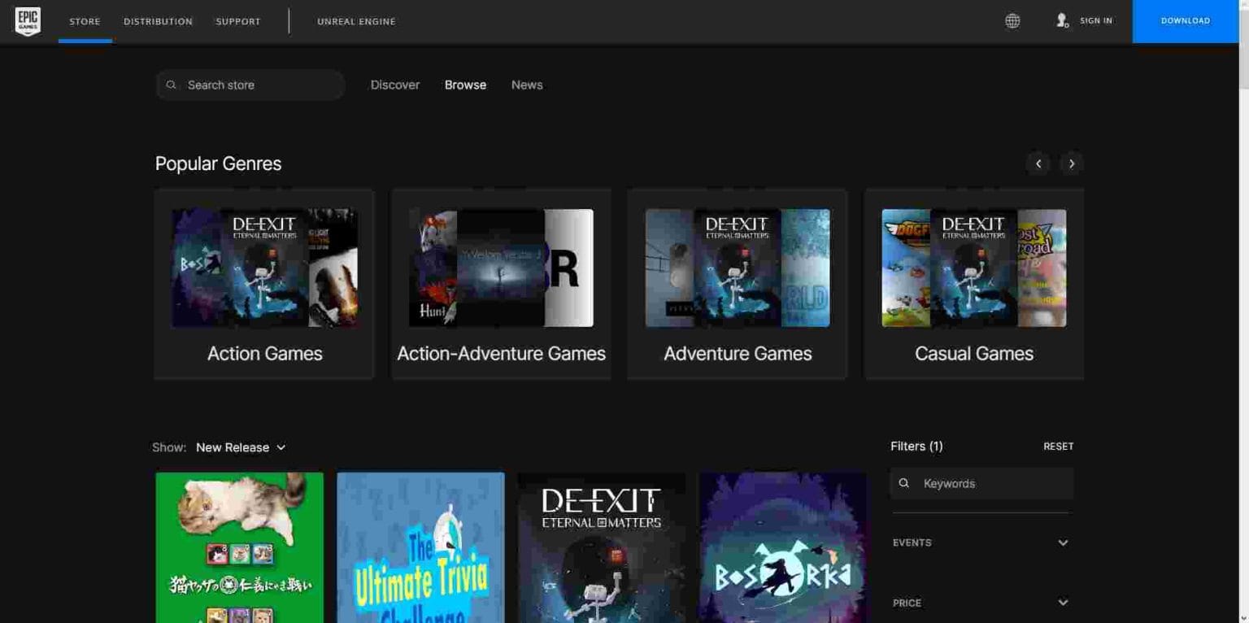Open the Casual Games category
Screen dimensions: 1249x623
pyautogui.click(x=973, y=283)
